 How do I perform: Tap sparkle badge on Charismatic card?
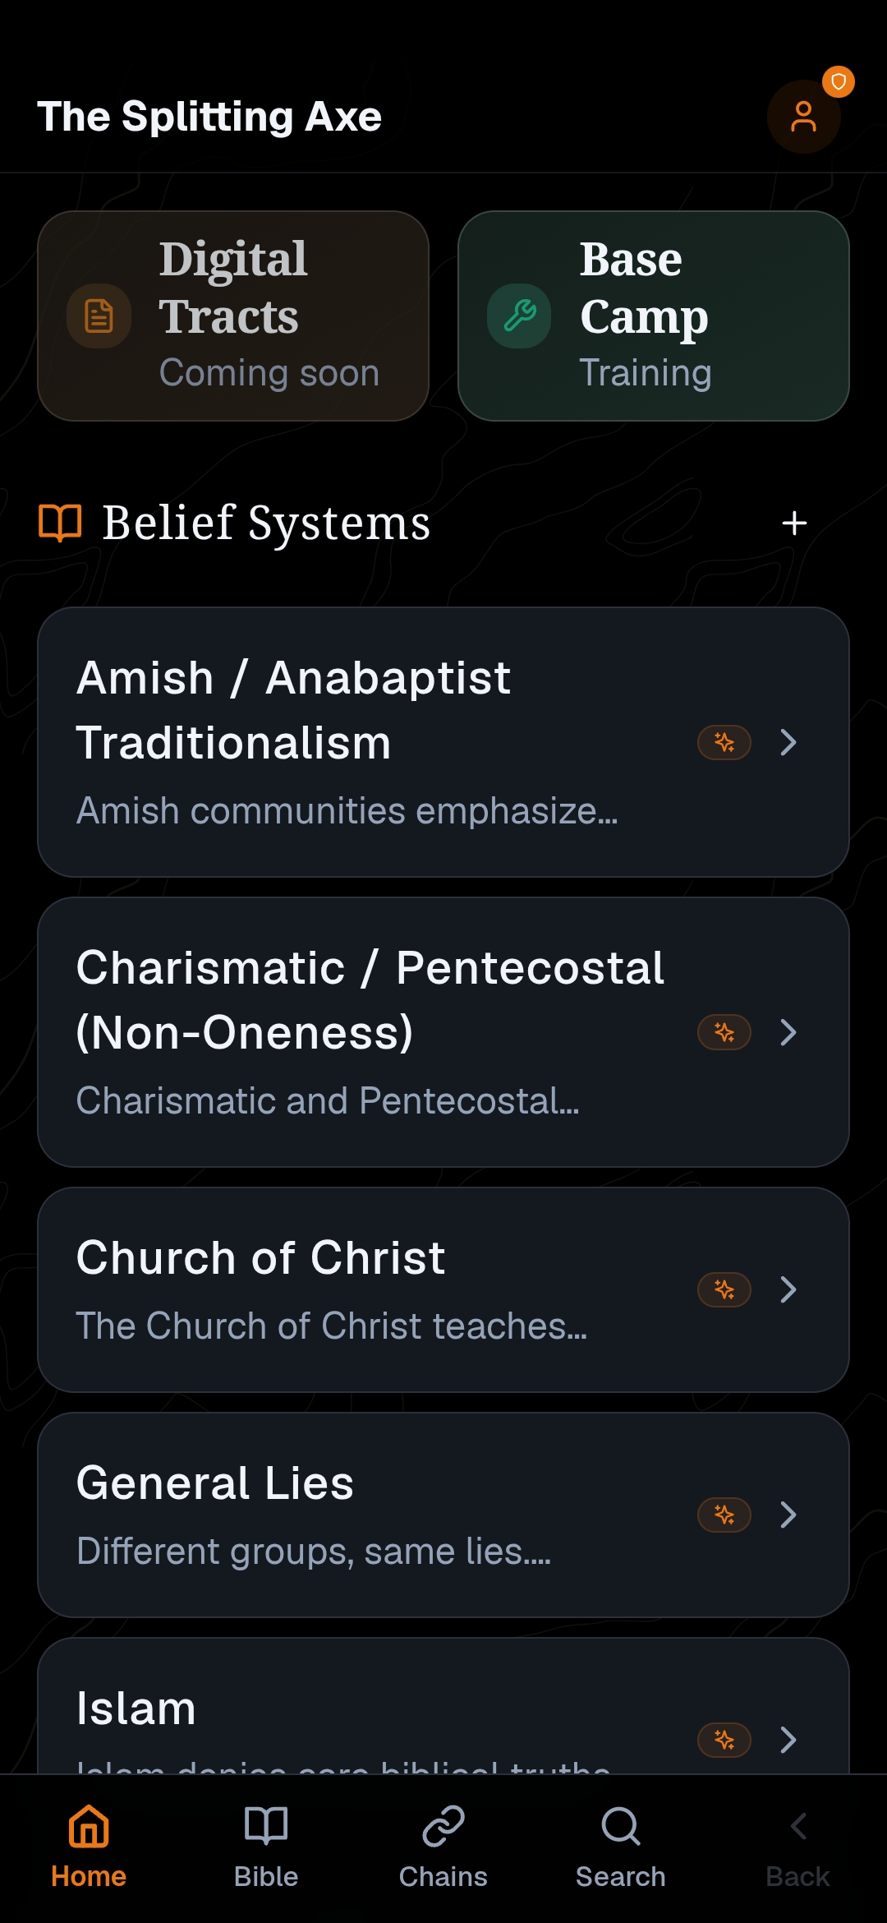tap(724, 1032)
